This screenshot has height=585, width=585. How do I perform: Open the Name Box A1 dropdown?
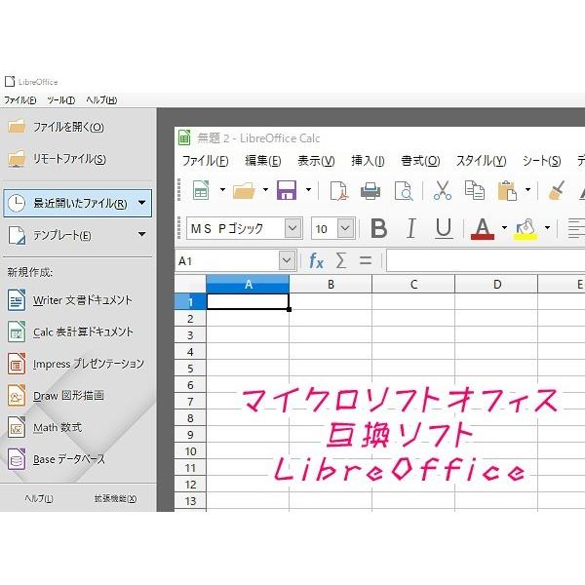pyautogui.click(x=287, y=260)
